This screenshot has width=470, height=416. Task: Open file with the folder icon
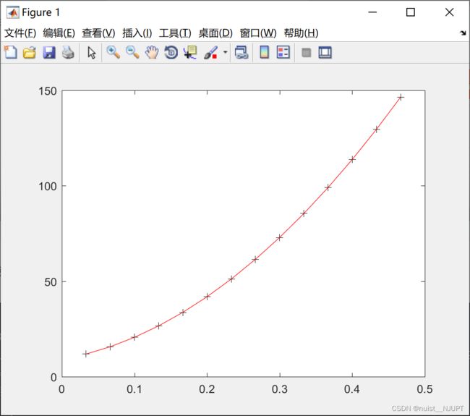click(30, 53)
